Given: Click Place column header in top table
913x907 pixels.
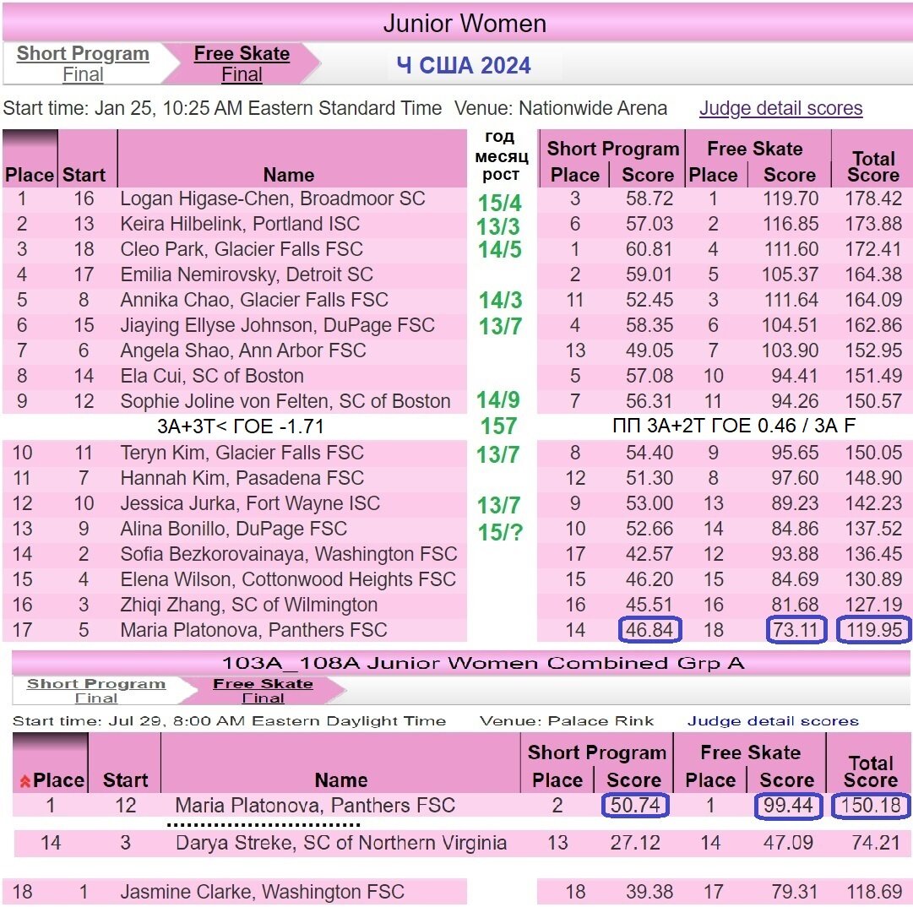Looking at the screenshot, I should point(29,175).
